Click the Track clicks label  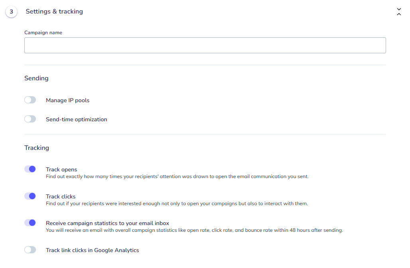pos(61,196)
